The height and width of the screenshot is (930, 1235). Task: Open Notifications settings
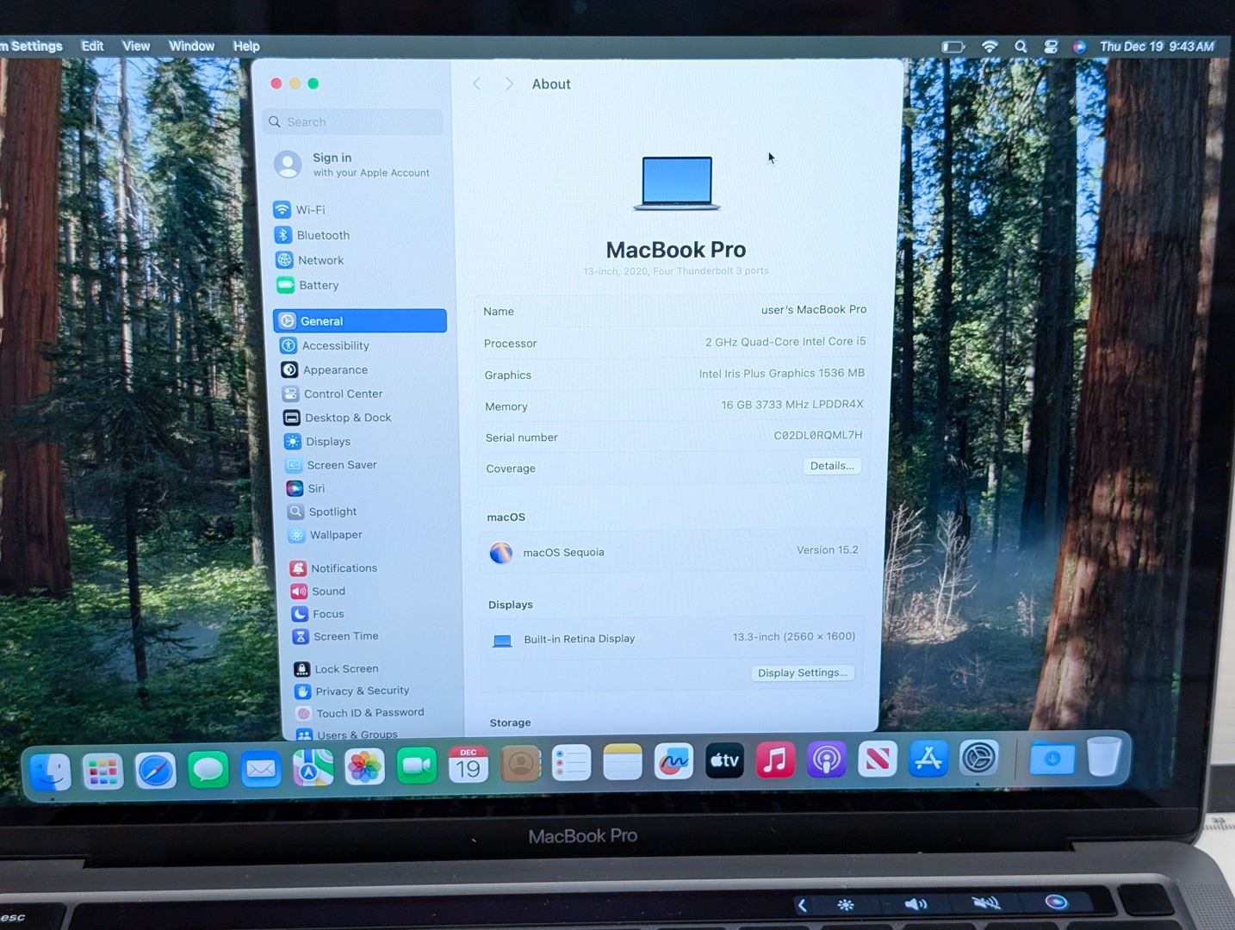tap(343, 568)
